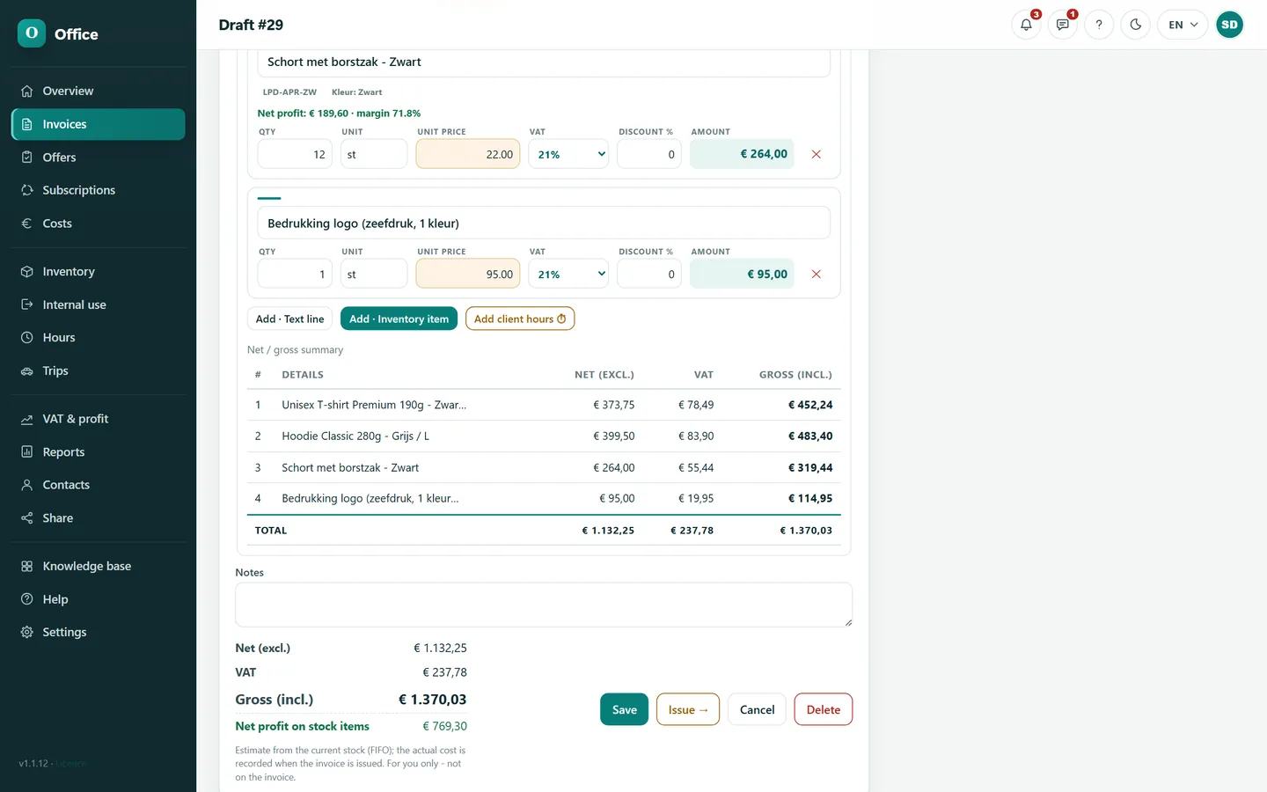Click the Internal use icon

point(26,304)
